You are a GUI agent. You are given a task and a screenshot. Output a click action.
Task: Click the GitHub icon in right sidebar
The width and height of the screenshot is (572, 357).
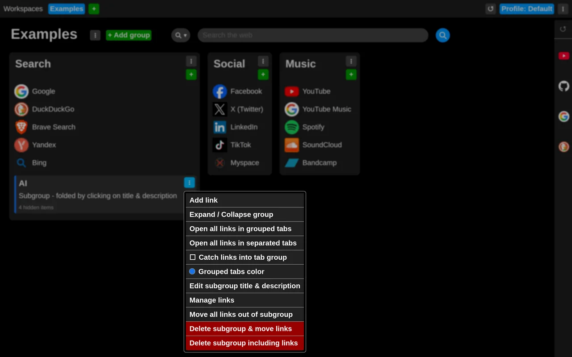[564, 86]
